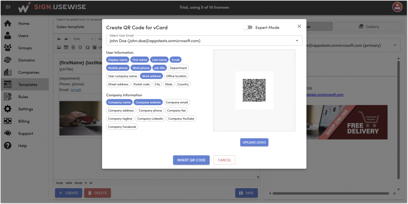Enable the Country chip
This screenshot has width=408, height=204.
point(183,84)
